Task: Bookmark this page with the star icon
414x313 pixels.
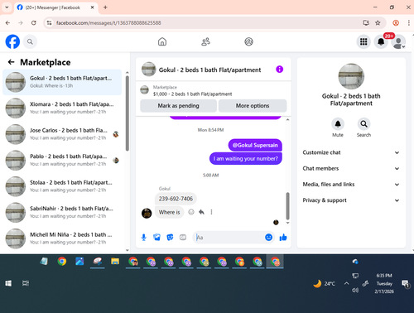Action: [x=378, y=23]
